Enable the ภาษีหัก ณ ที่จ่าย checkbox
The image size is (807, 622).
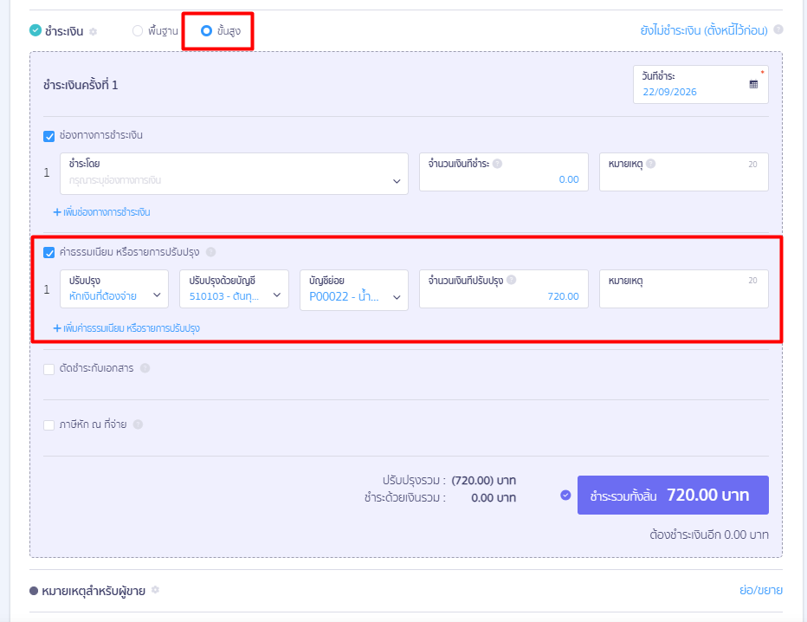point(48,425)
